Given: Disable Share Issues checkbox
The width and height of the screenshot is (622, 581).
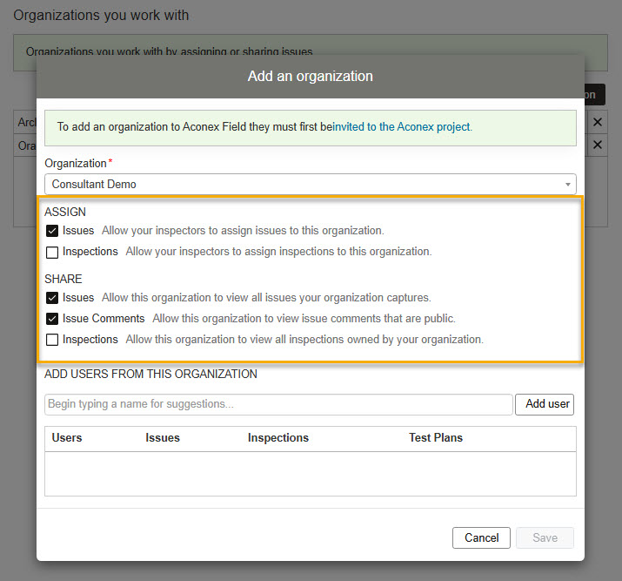Looking at the screenshot, I should click(52, 298).
